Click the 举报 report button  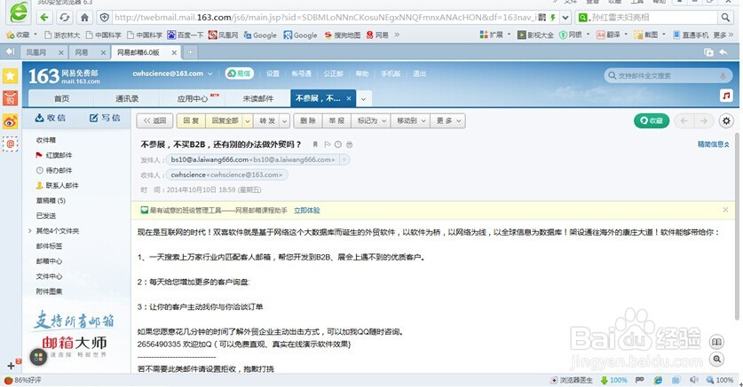(x=336, y=121)
